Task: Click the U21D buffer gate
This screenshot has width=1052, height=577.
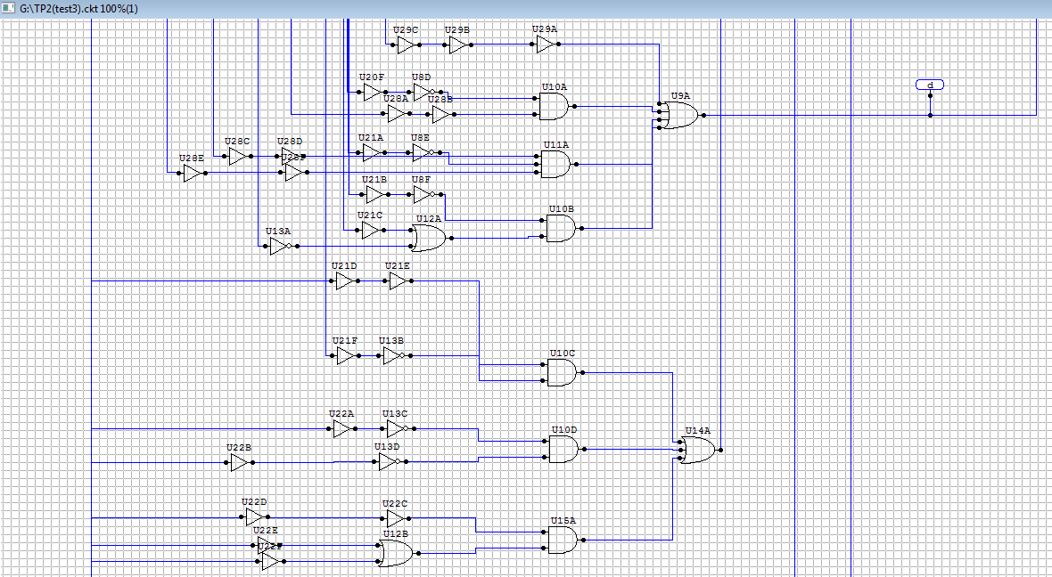Action: pos(344,281)
